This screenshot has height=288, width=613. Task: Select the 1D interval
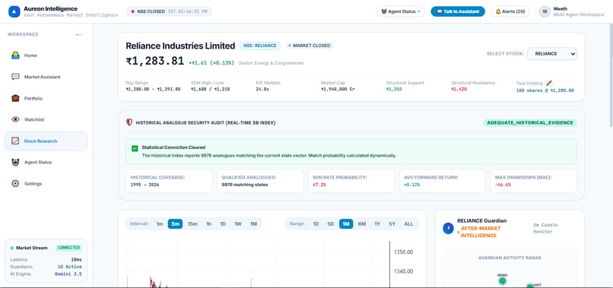point(223,224)
